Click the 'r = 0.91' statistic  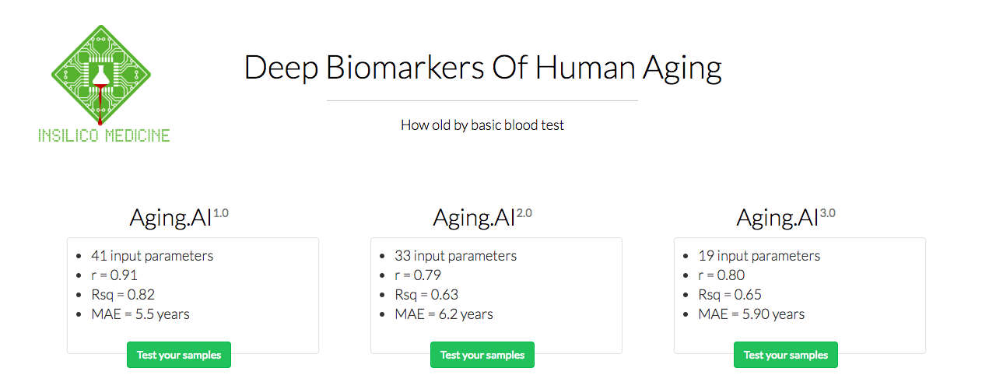[x=114, y=275]
